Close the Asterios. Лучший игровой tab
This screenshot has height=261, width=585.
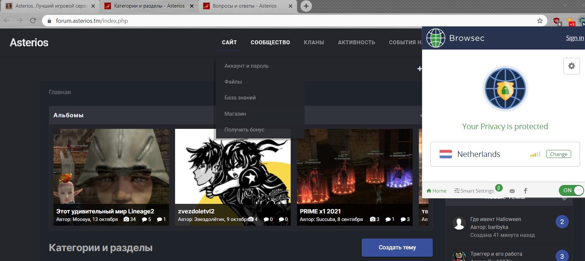point(93,6)
